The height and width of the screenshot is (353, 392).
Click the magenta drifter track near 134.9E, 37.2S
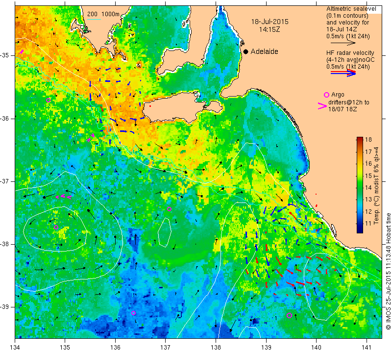pos(64,197)
